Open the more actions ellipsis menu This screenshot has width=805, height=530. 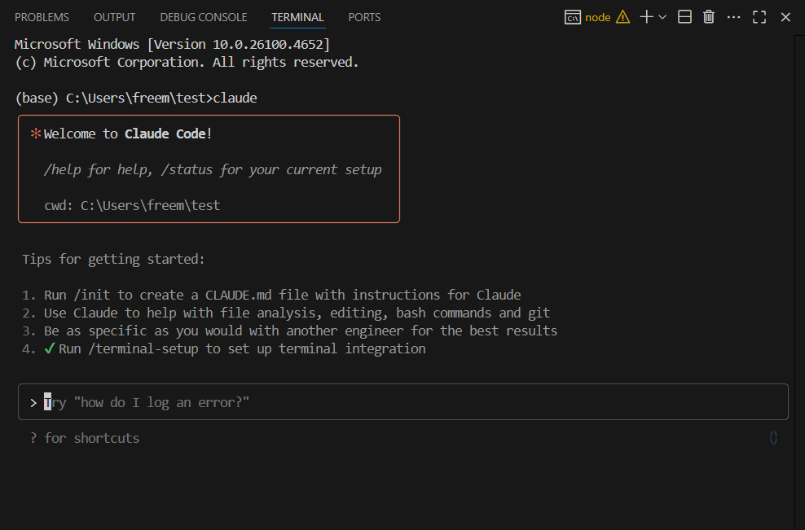[733, 17]
